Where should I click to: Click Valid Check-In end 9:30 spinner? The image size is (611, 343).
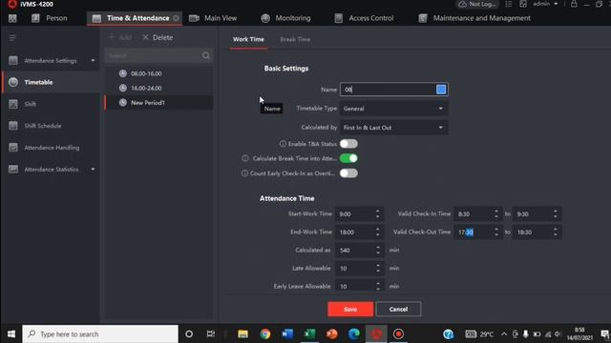[556, 213]
